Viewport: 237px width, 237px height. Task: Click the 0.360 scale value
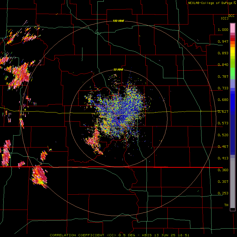pos(223,170)
